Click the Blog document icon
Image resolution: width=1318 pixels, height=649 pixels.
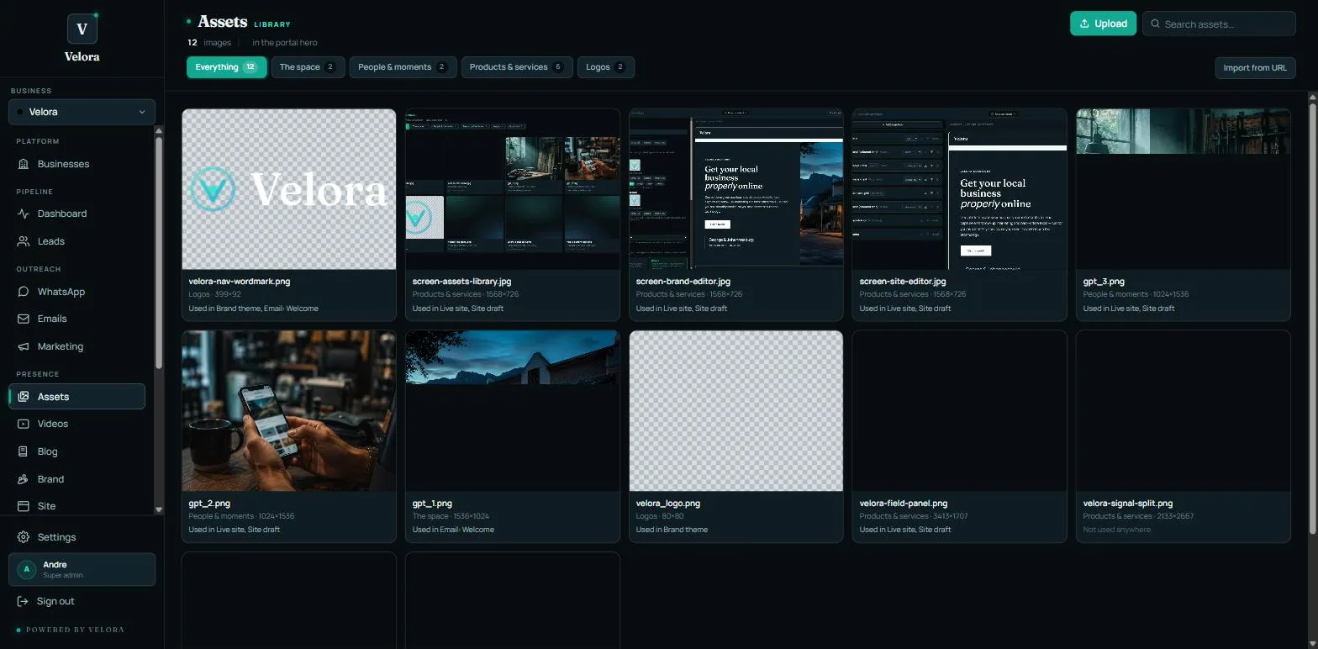(24, 451)
